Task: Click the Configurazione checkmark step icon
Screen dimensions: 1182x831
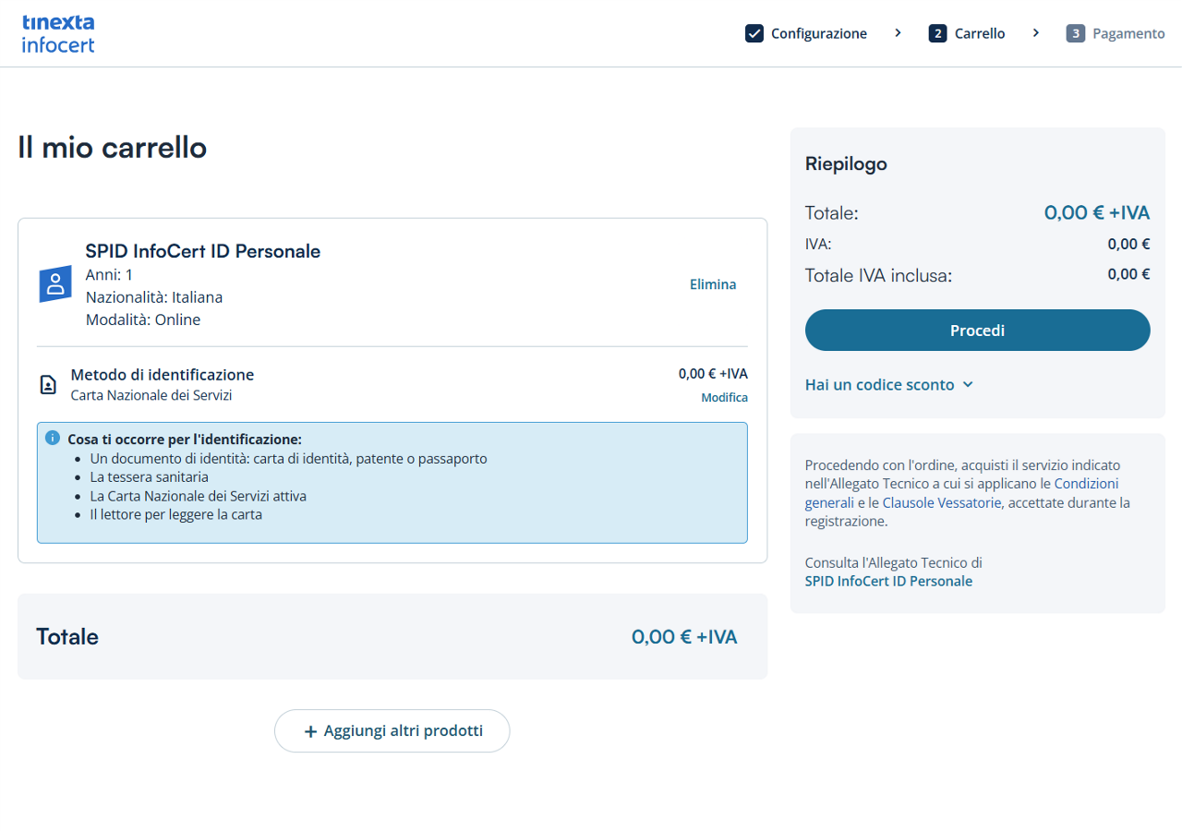Action: pos(754,34)
